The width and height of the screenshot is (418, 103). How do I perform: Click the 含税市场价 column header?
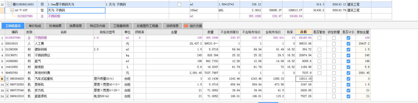273,32
